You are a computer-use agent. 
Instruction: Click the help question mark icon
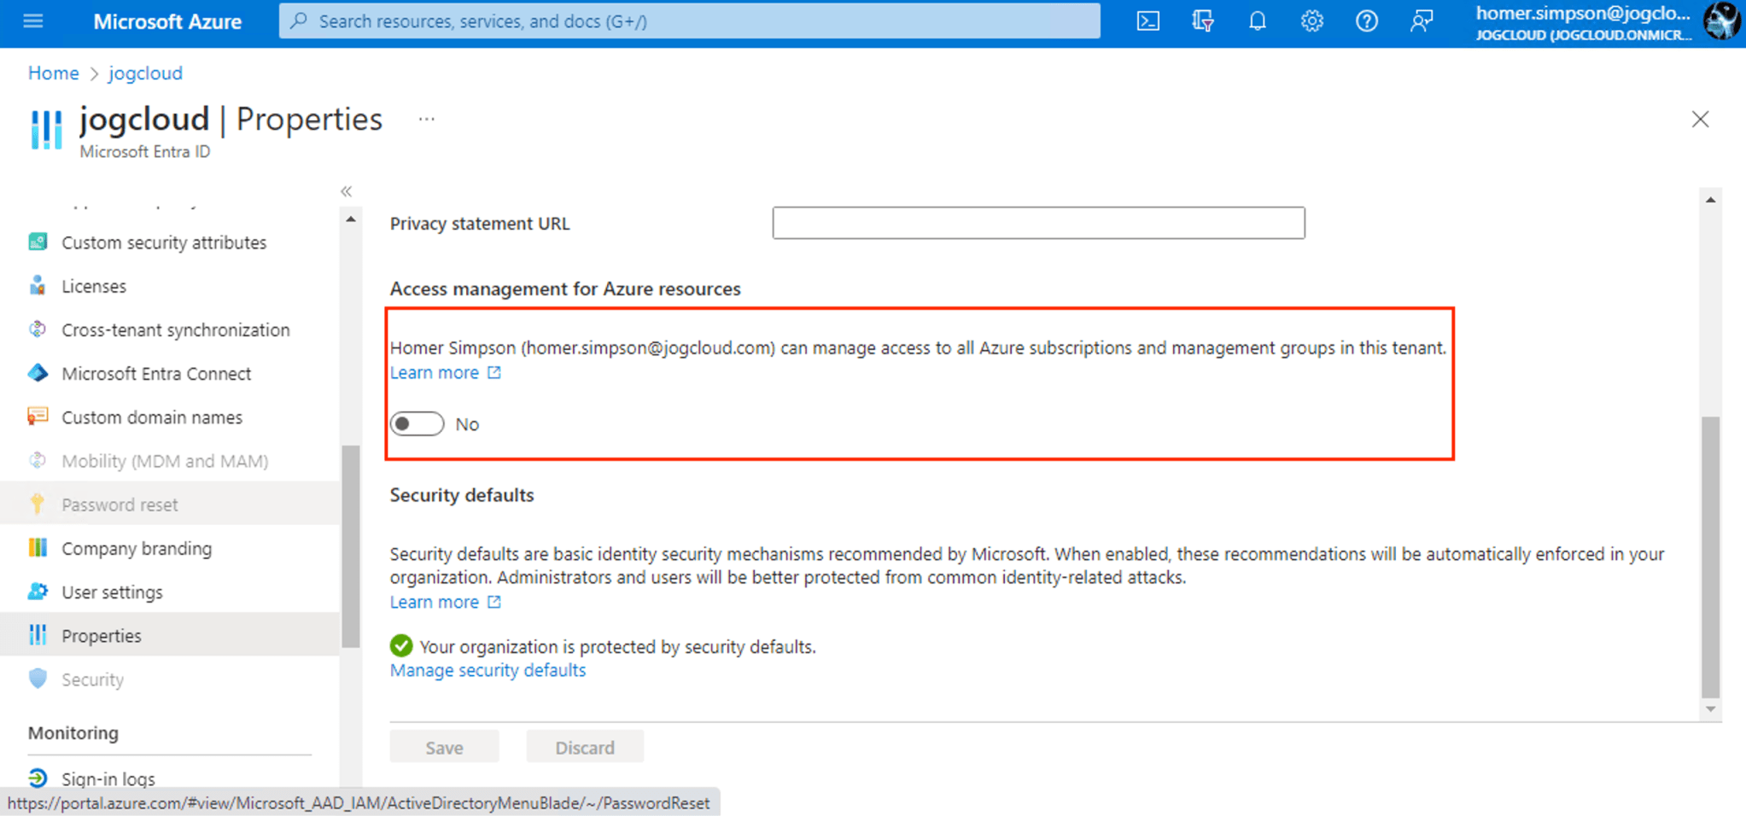click(1366, 21)
